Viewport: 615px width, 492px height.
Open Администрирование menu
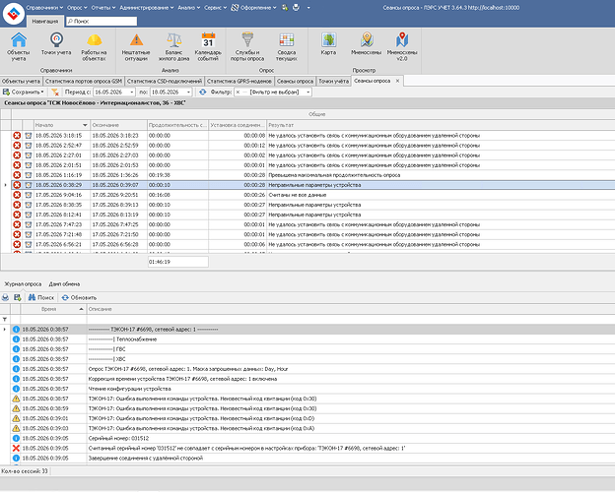147,8
